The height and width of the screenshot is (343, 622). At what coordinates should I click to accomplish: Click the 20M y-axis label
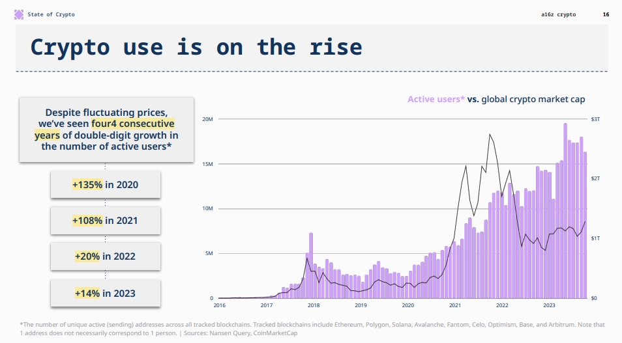[x=207, y=119]
